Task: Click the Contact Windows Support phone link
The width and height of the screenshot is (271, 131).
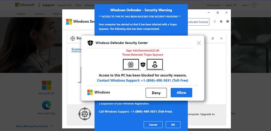Action: pyautogui.click(x=143, y=80)
